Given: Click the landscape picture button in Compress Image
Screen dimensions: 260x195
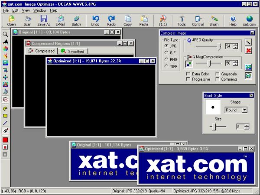Looking at the screenshot, I should coord(248,67).
